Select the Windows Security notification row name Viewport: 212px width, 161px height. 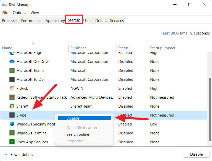point(36,124)
